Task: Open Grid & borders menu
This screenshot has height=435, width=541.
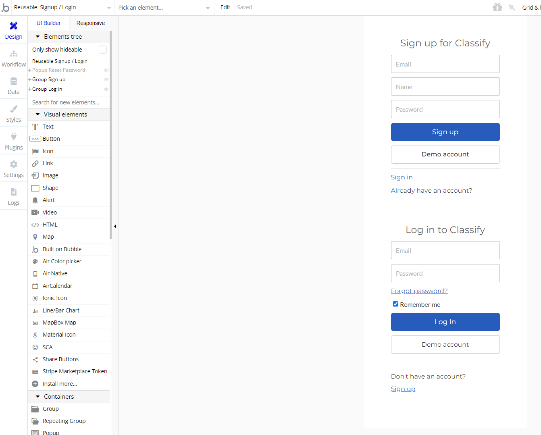Action: (531, 7)
